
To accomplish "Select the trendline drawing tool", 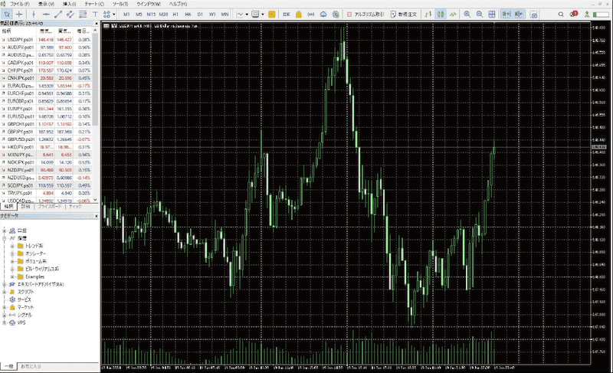I will point(59,14).
